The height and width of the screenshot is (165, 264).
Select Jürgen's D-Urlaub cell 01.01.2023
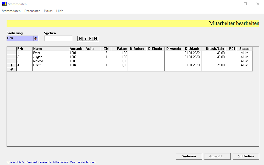pyautogui.click(x=192, y=57)
